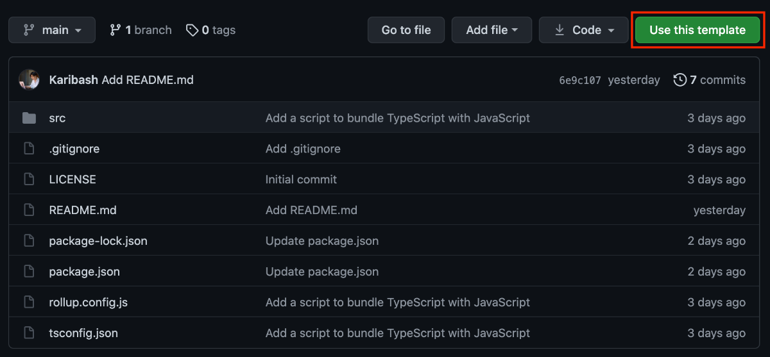This screenshot has width=770, height=357.
Task: Open commit hash 6e9c107
Action: click(x=580, y=80)
